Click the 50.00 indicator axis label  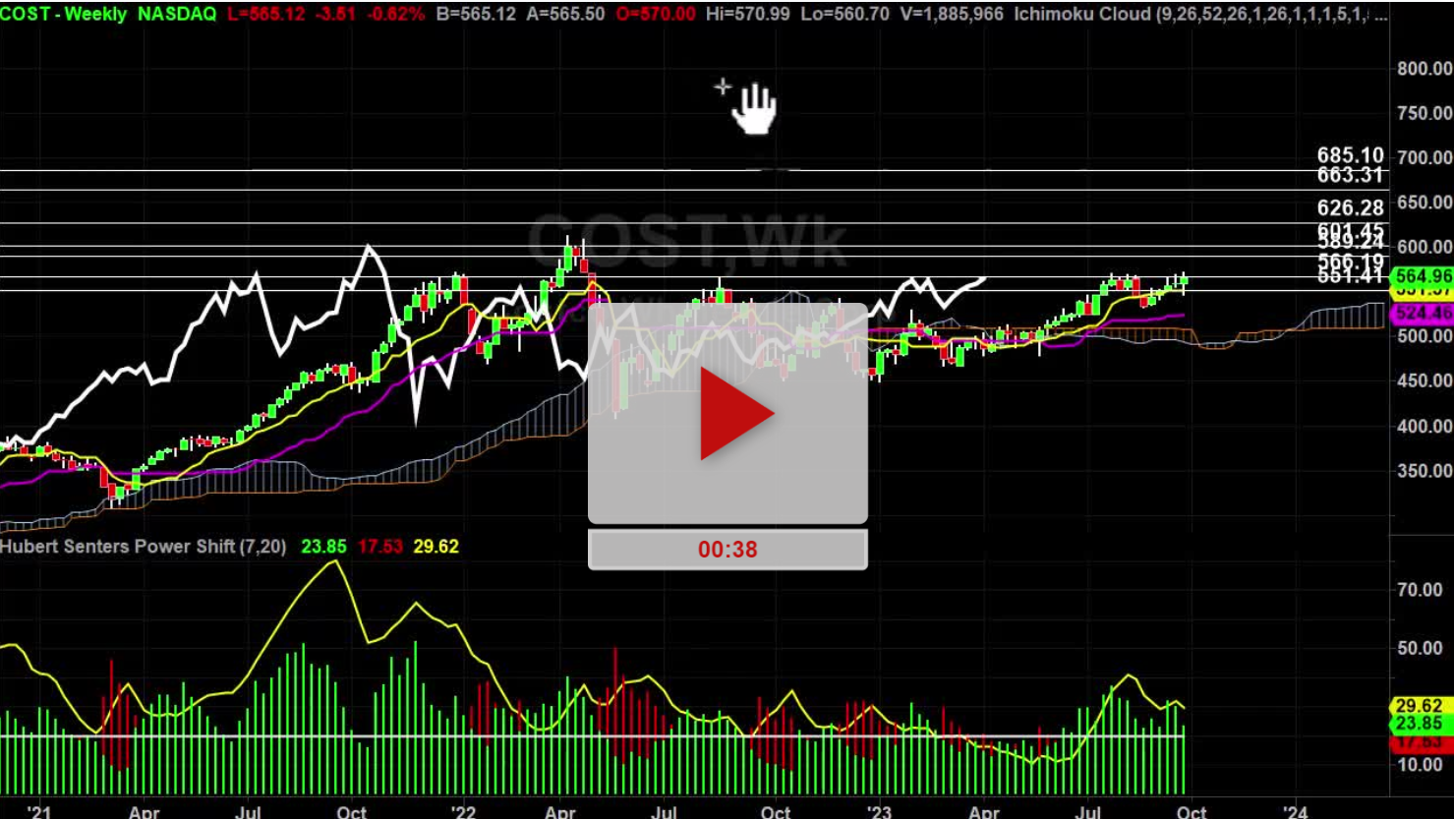(1420, 648)
